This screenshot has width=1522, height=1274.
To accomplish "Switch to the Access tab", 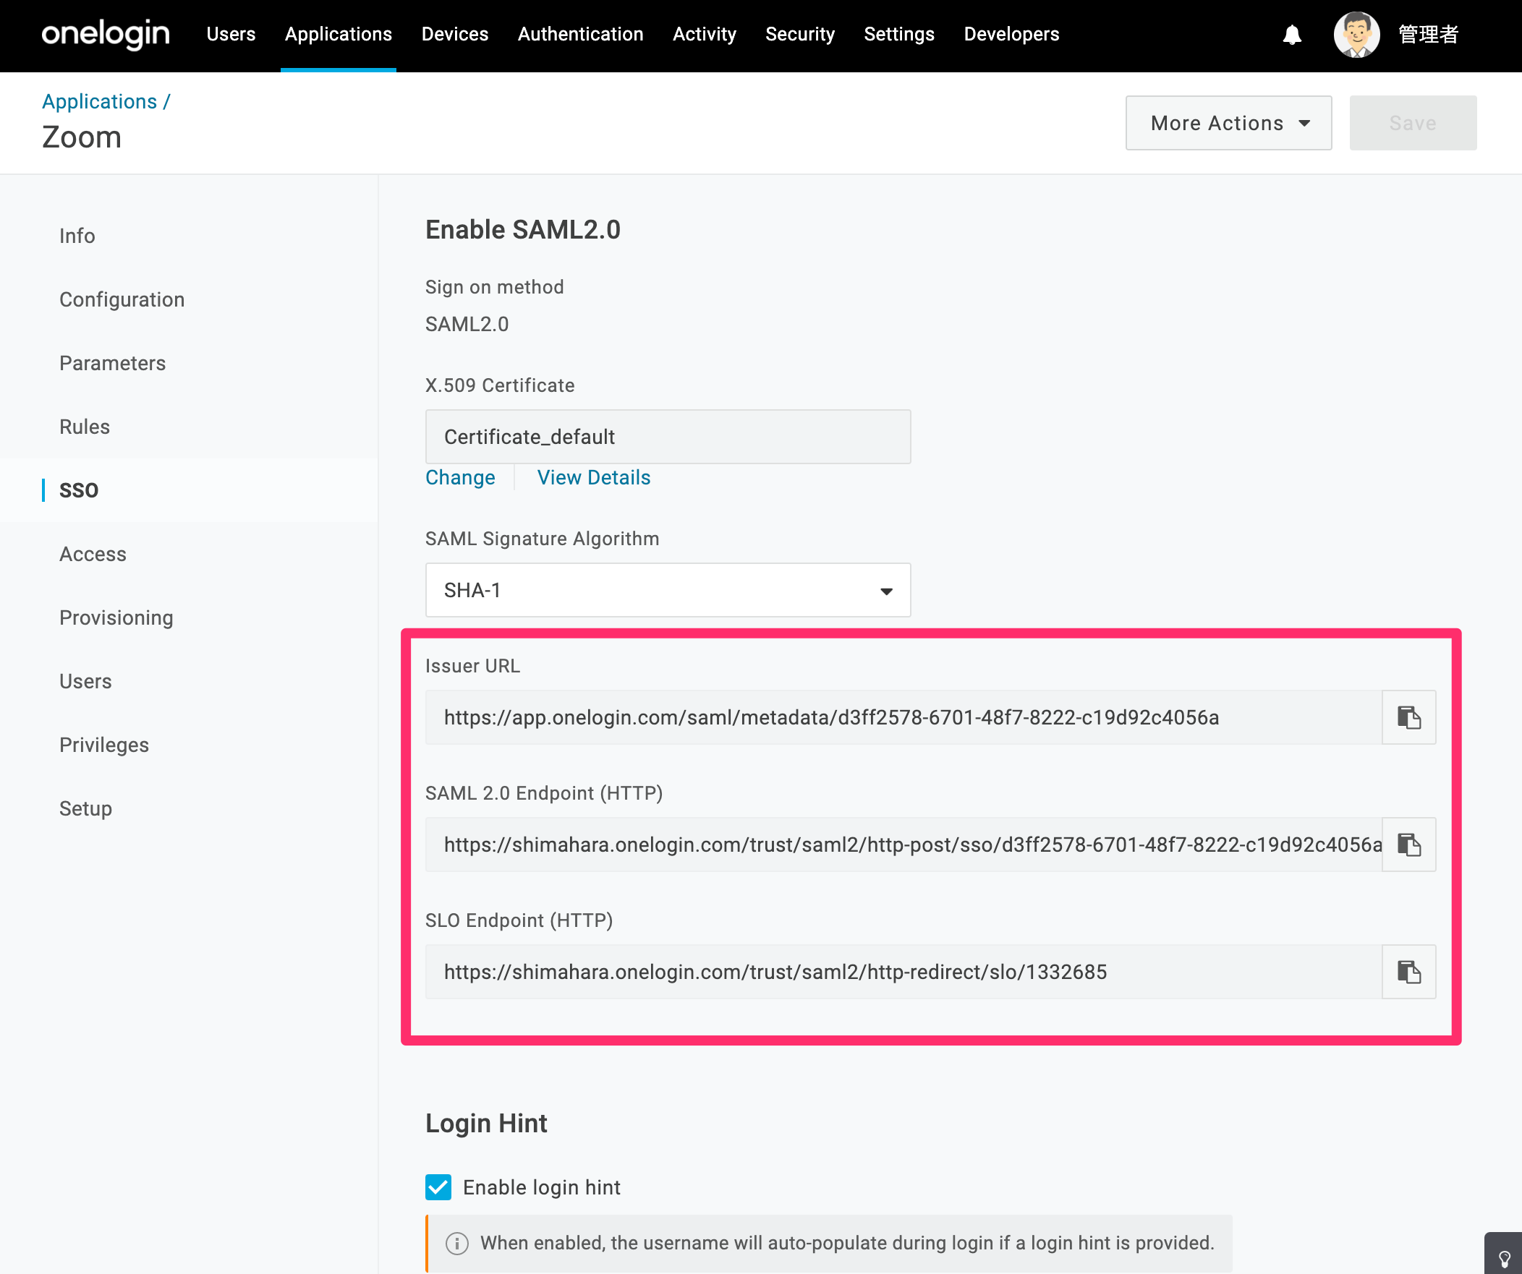I will coord(93,554).
